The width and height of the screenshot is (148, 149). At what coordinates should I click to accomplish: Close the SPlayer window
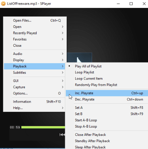(144, 4)
